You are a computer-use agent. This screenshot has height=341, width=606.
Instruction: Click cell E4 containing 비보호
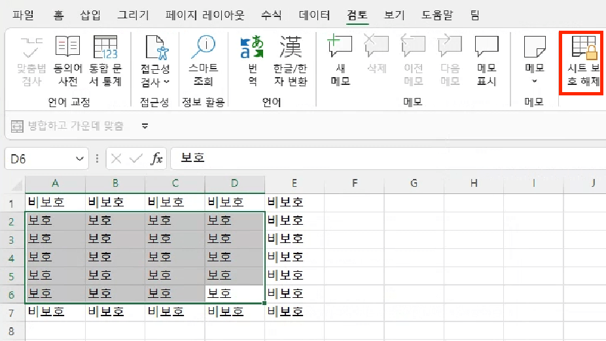(294, 257)
